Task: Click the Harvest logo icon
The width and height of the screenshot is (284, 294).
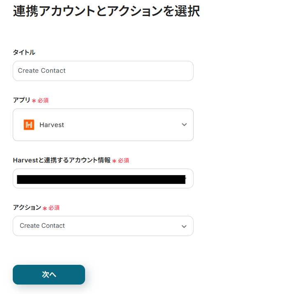Action: 29,125
